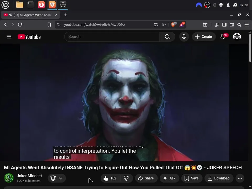
Task: Switch to the Brave browser taskbar icon
Action: click(x=52, y=5)
